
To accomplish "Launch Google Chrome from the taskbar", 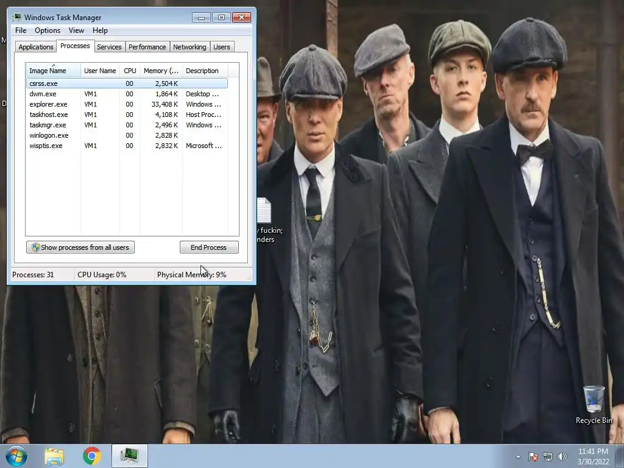I will pos(92,456).
